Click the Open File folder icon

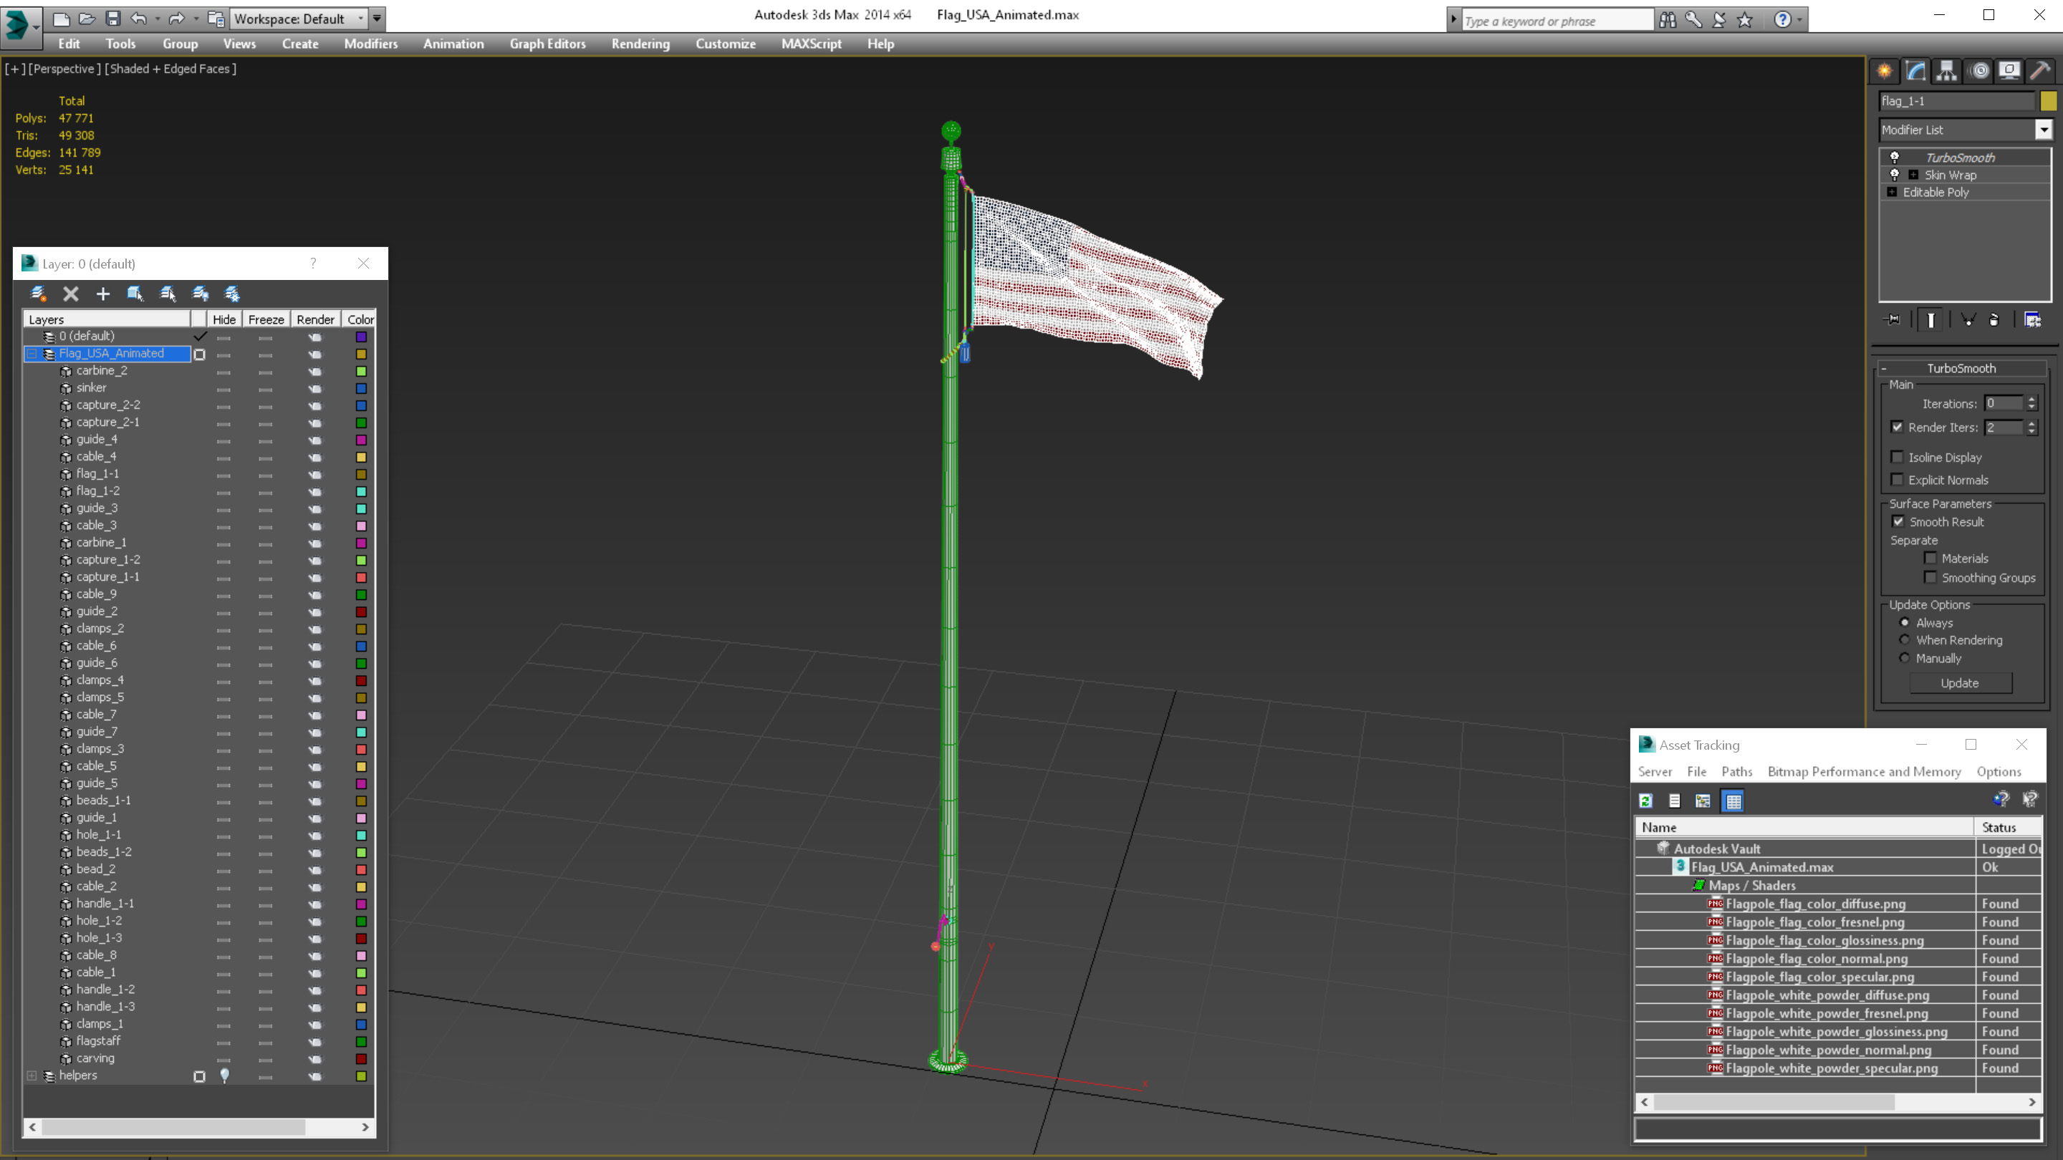[x=87, y=18]
